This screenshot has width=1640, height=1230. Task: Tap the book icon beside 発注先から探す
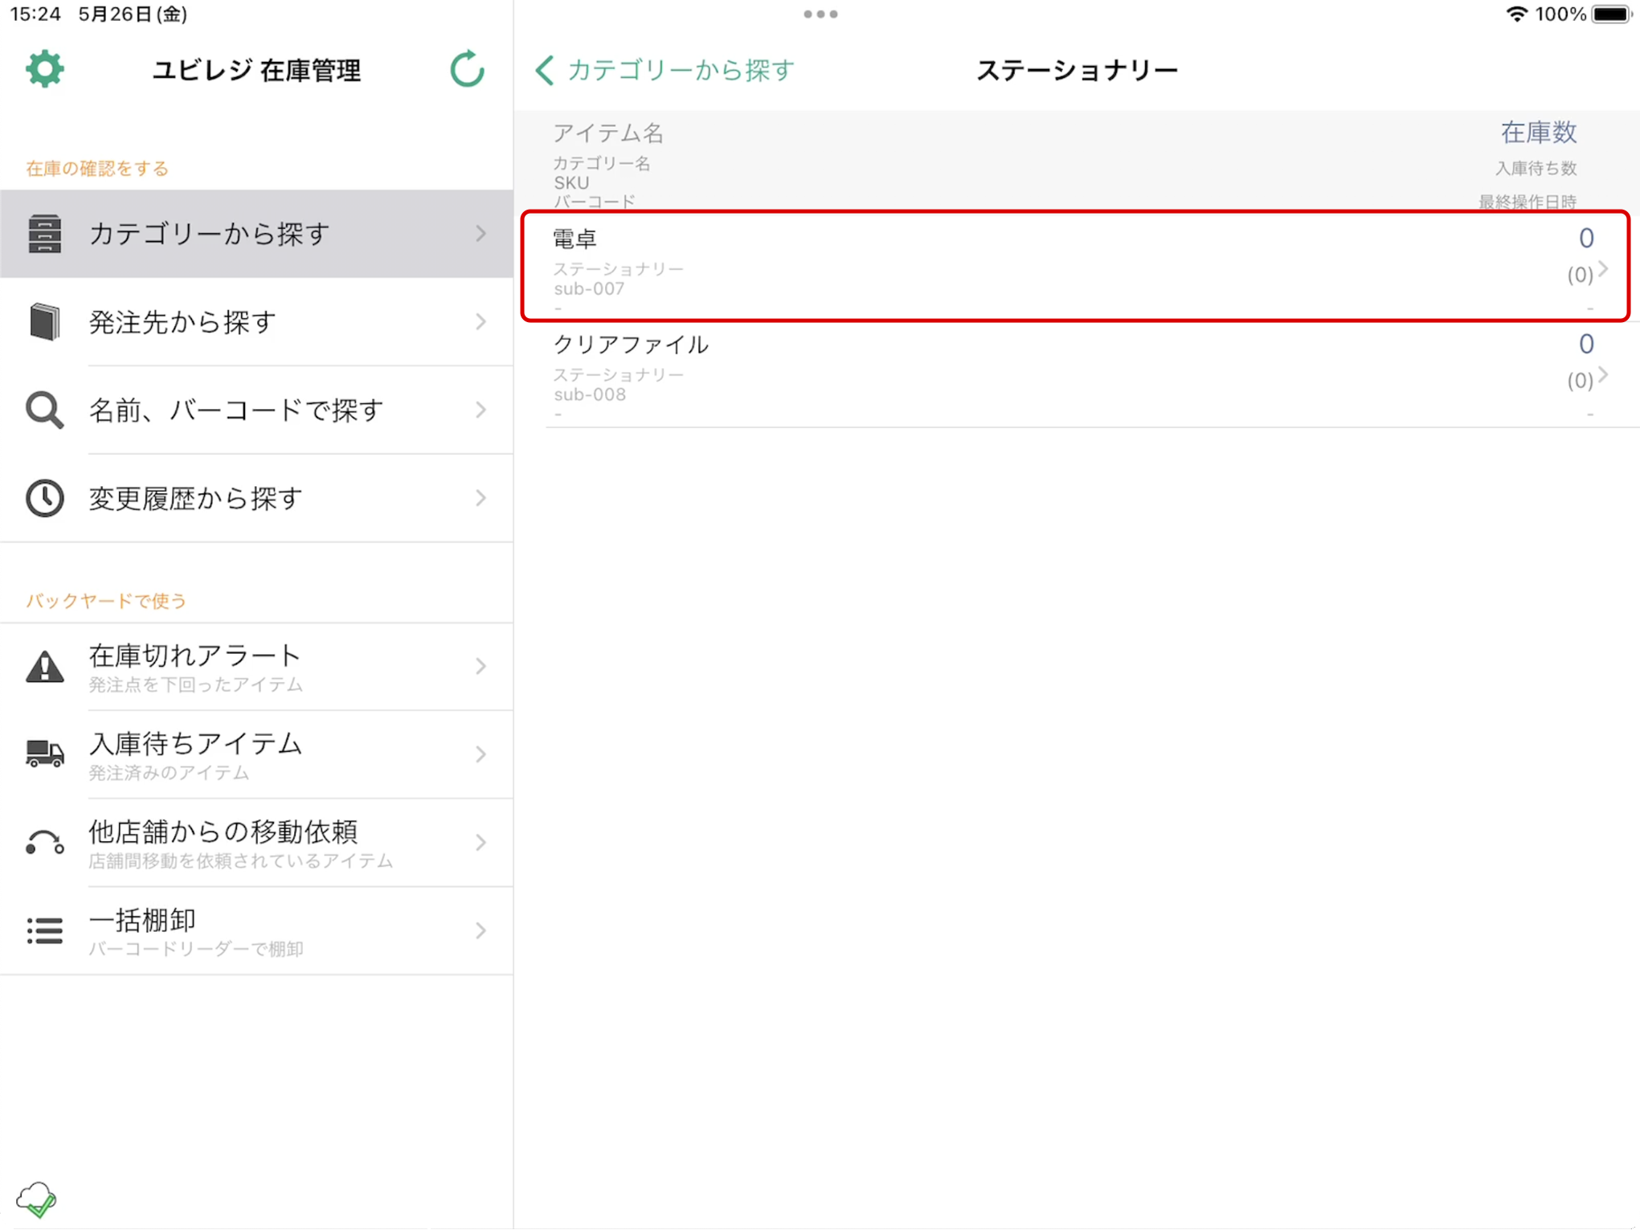tap(44, 322)
